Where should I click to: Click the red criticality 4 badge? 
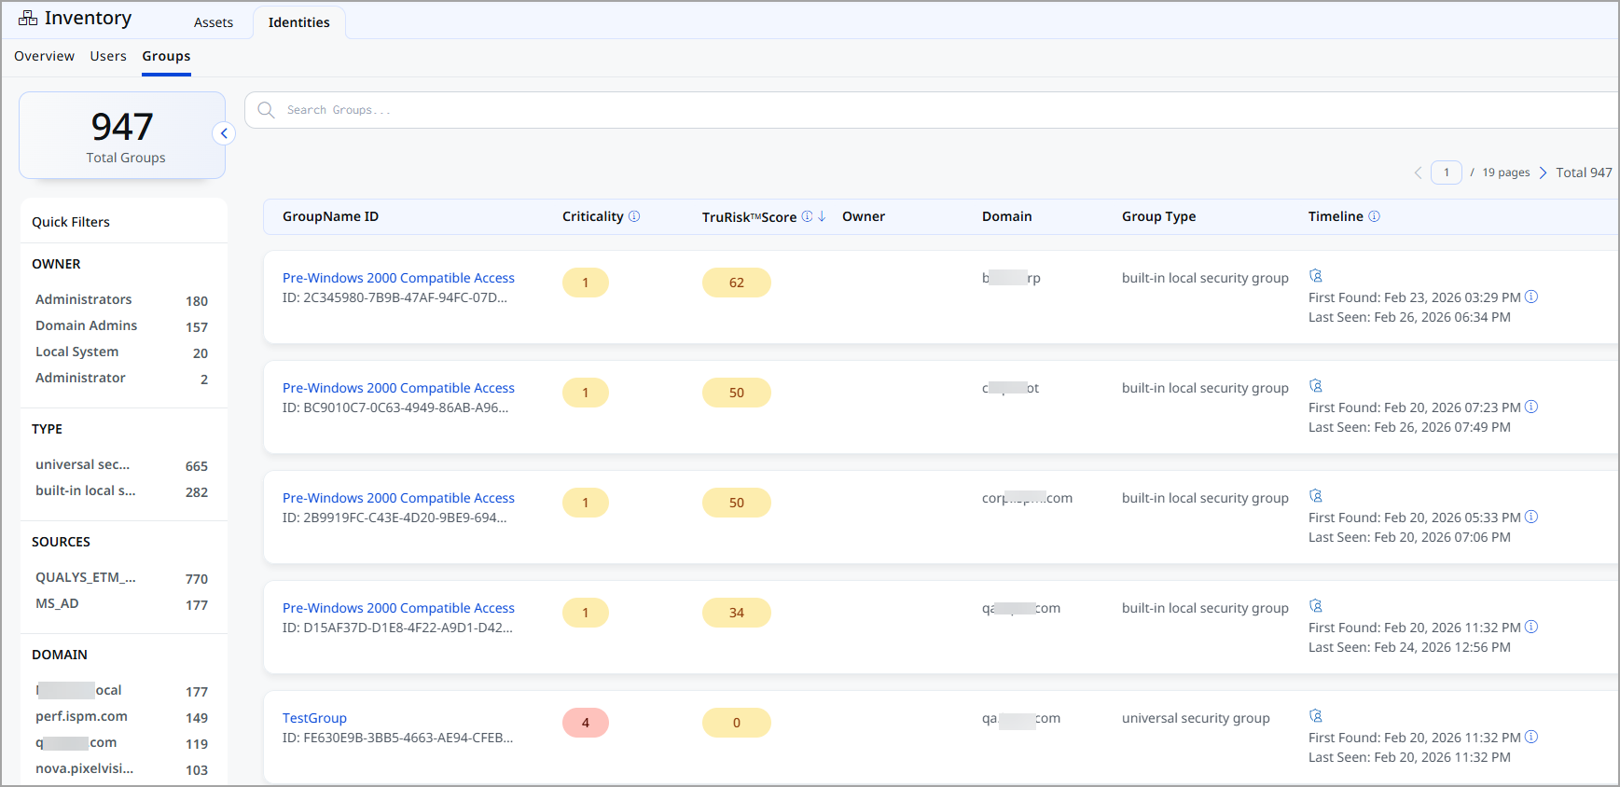(x=586, y=723)
